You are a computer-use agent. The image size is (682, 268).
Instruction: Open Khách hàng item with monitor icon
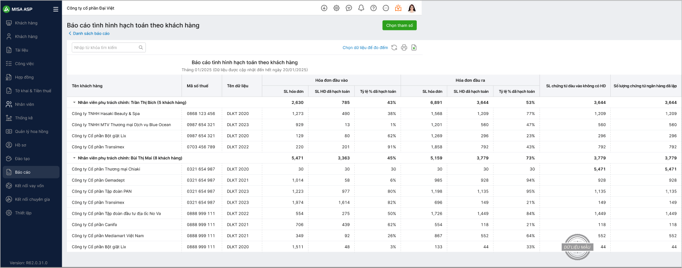[x=31, y=23]
